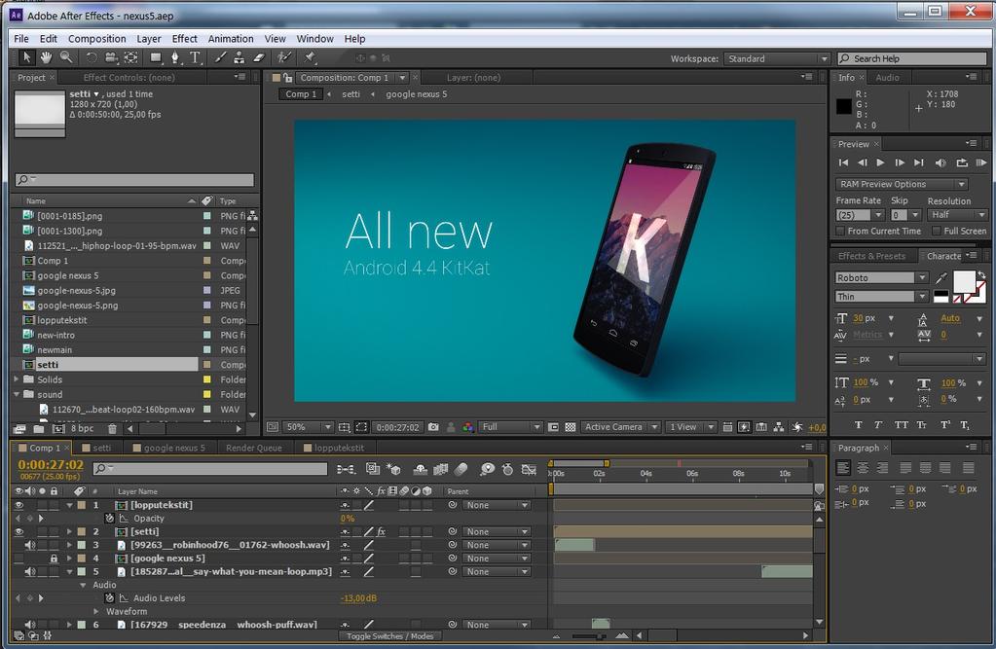Select the google-nexus-5.jpg project item
996x649 pixels.
pyautogui.click(x=76, y=290)
